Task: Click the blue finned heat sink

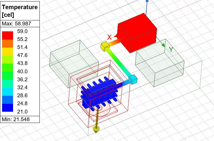Action: coord(99,93)
